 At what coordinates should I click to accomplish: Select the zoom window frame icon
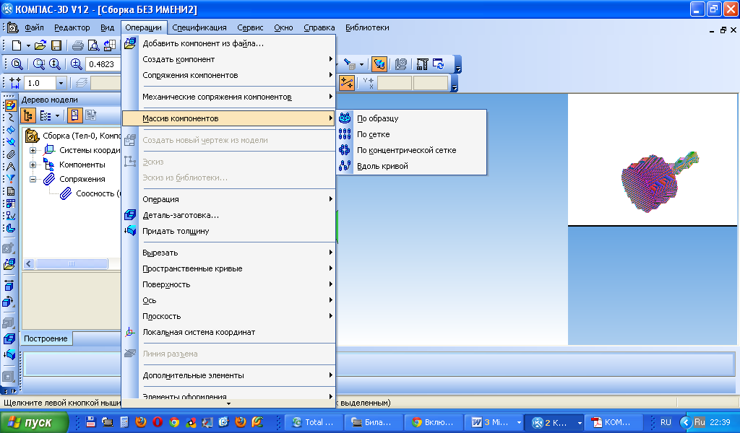[x=39, y=64]
